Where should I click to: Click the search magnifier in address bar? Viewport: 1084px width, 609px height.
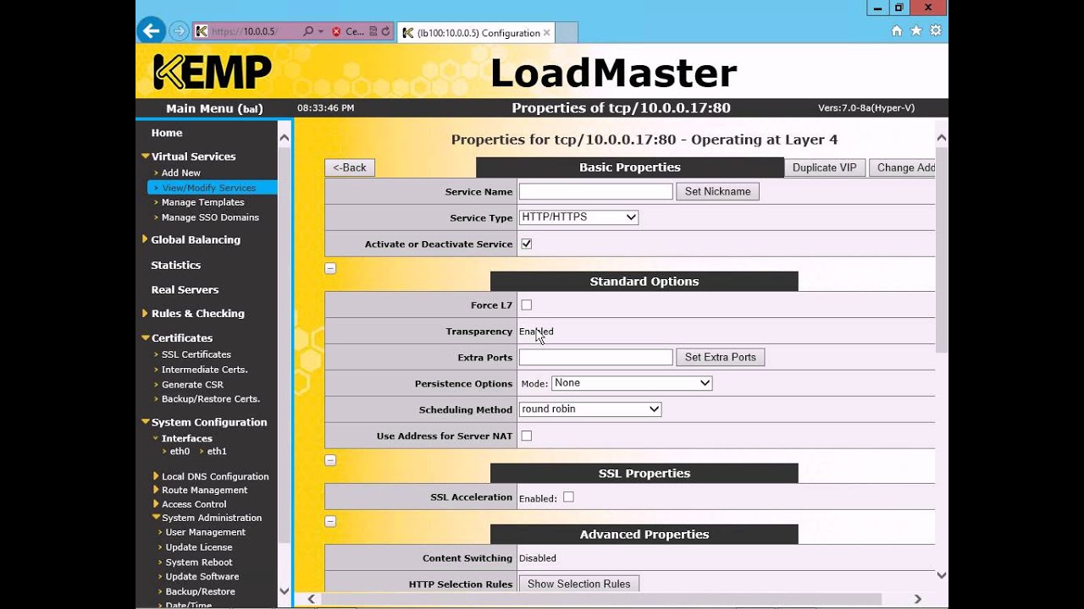click(x=308, y=31)
